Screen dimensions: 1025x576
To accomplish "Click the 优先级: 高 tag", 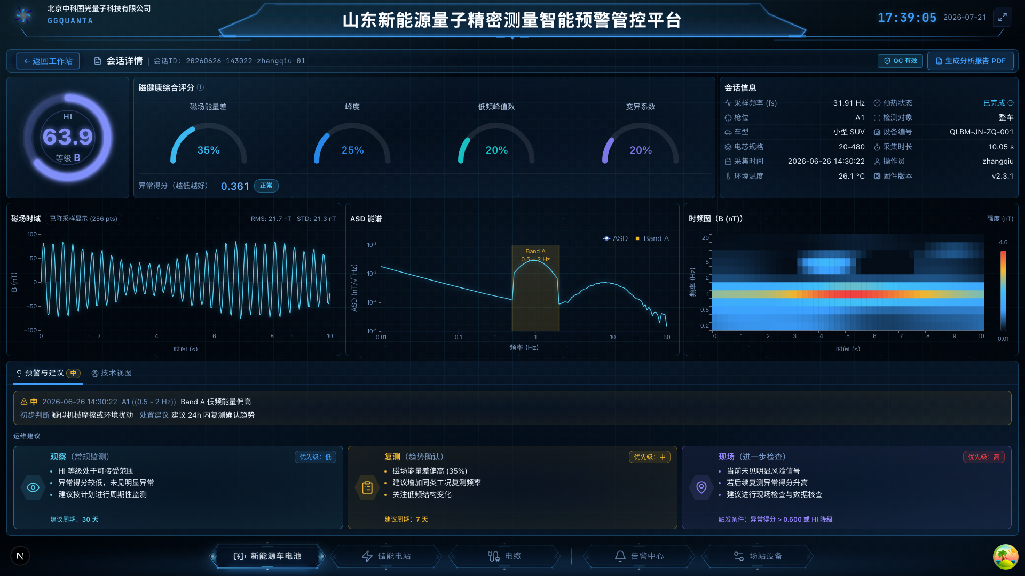I will (x=984, y=457).
